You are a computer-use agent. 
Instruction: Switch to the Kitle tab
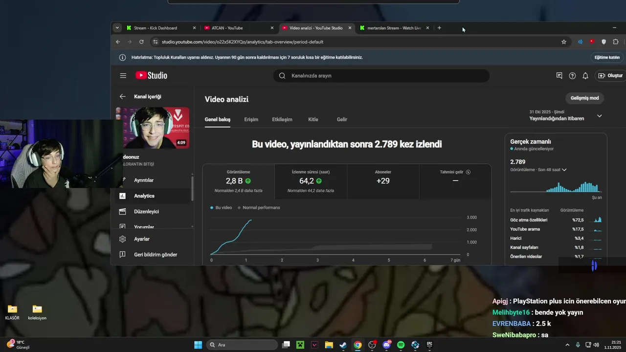pos(313,119)
